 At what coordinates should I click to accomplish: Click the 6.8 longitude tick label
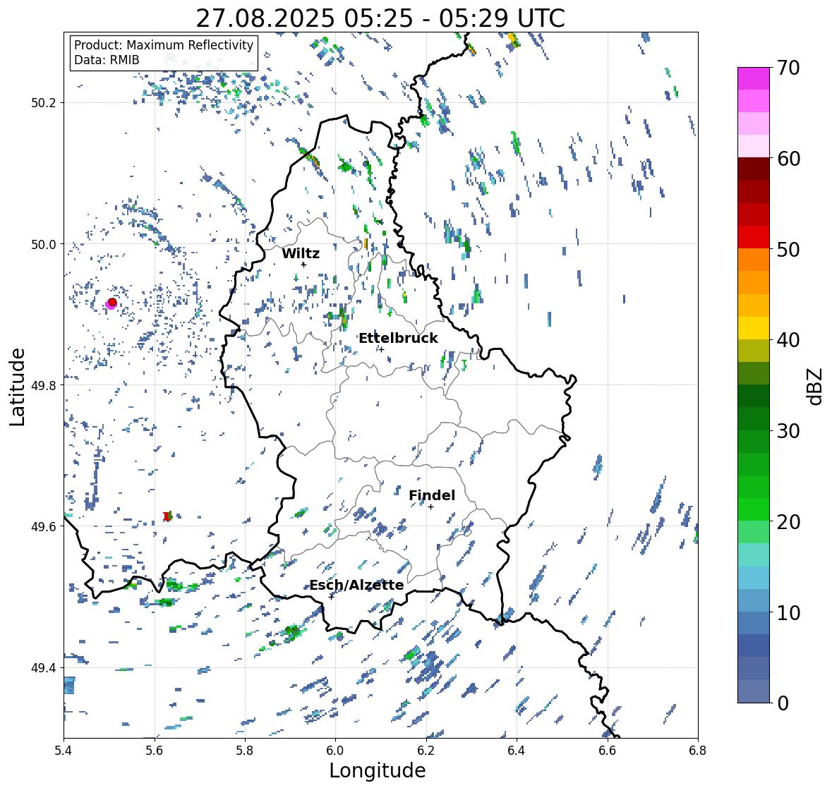click(698, 750)
